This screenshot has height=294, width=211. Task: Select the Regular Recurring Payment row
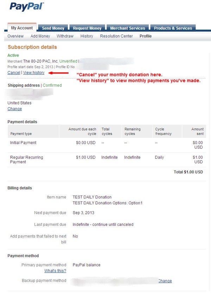click(107, 160)
